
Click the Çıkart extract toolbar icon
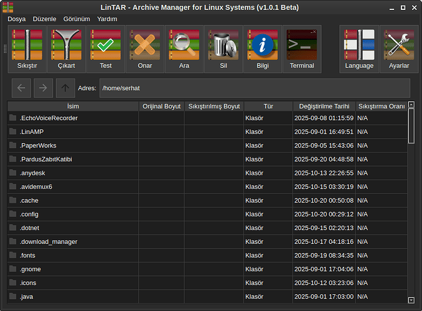(x=66, y=50)
